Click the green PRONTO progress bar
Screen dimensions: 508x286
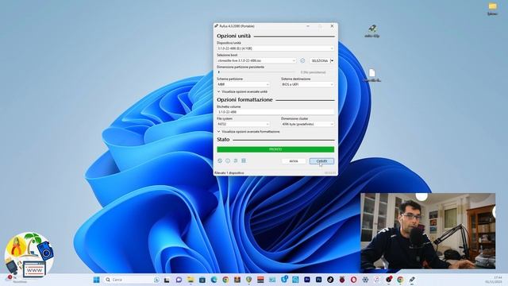(275, 149)
